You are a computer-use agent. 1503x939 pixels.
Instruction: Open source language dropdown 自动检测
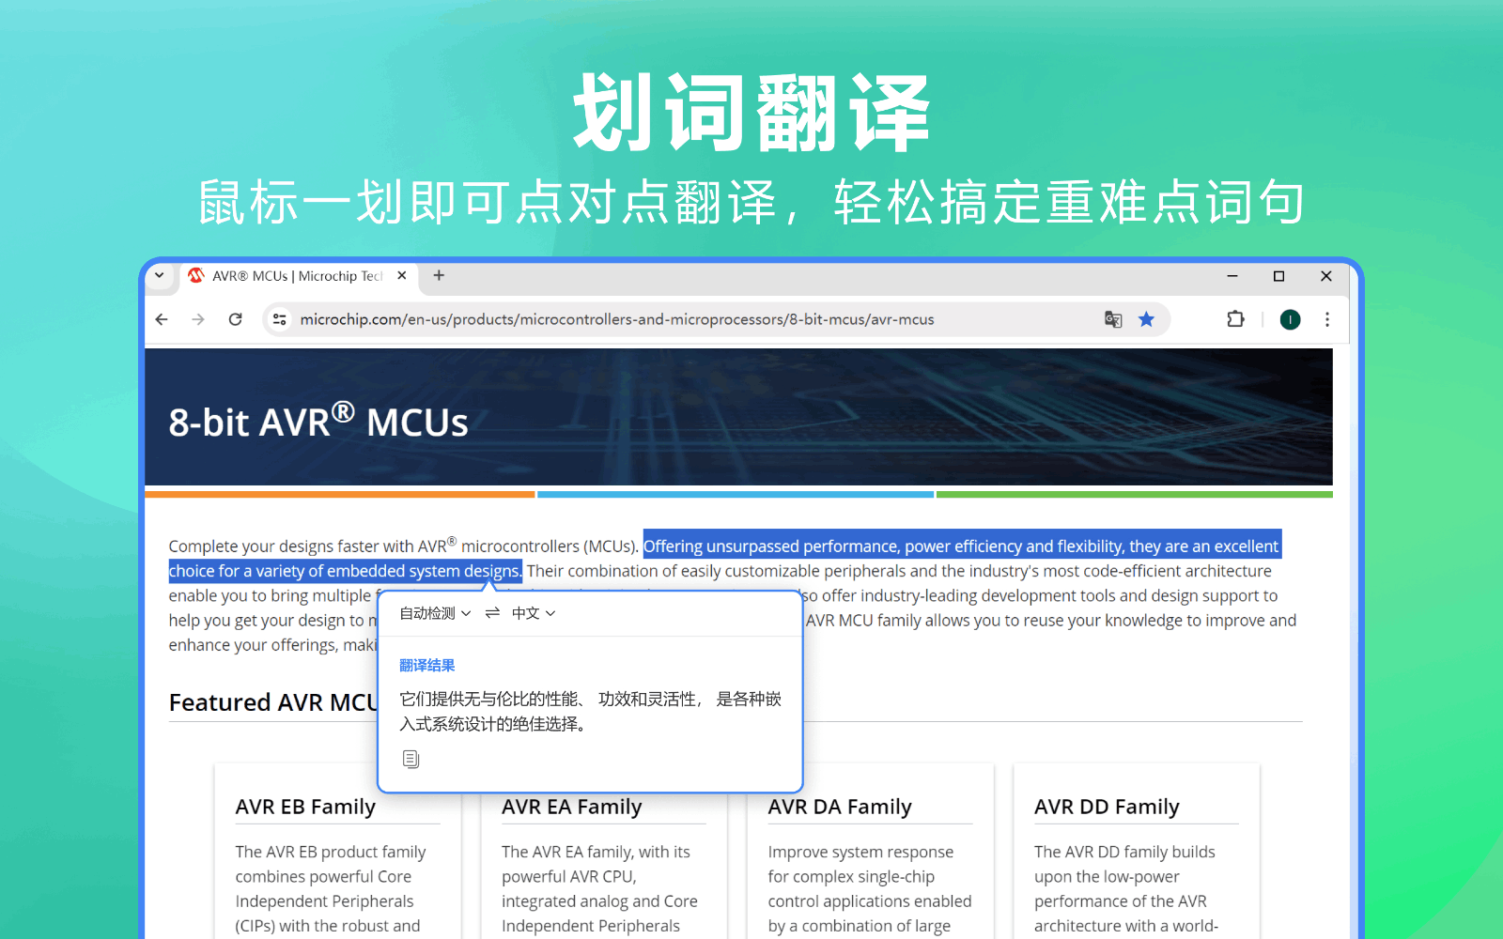[x=435, y=613]
